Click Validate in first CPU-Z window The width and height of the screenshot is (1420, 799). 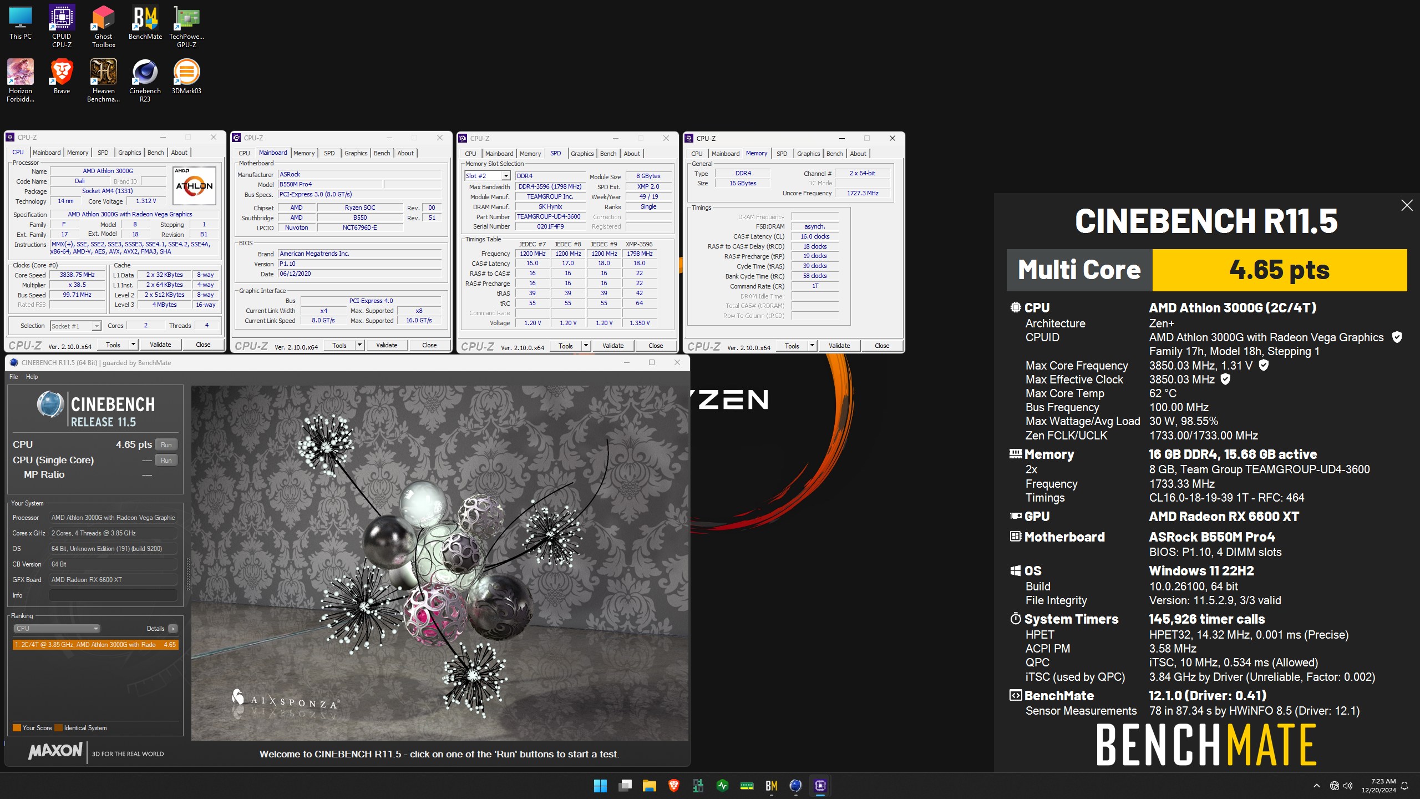pos(160,345)
